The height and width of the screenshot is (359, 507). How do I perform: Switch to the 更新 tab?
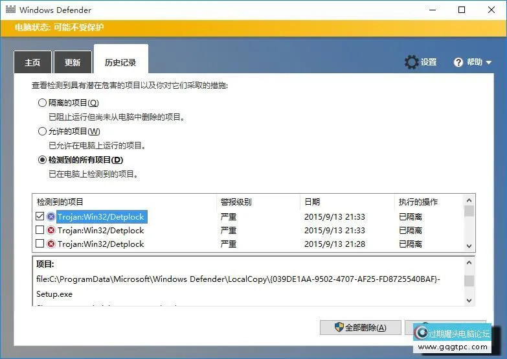pos(73,62)
